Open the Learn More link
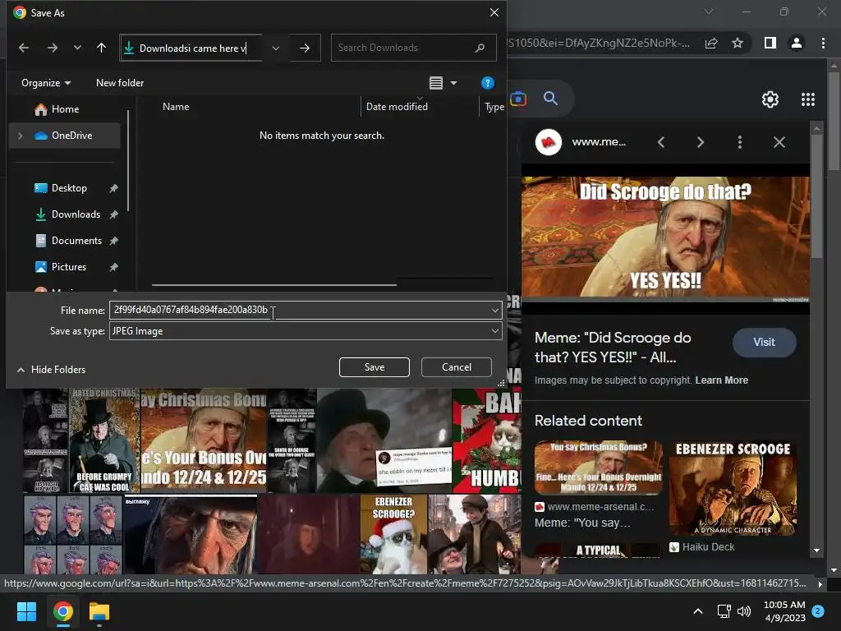 click(x=721, y=380)
